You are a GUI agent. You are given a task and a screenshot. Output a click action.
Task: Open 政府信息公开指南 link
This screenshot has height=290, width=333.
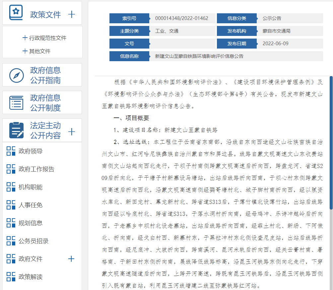(45, 75)
